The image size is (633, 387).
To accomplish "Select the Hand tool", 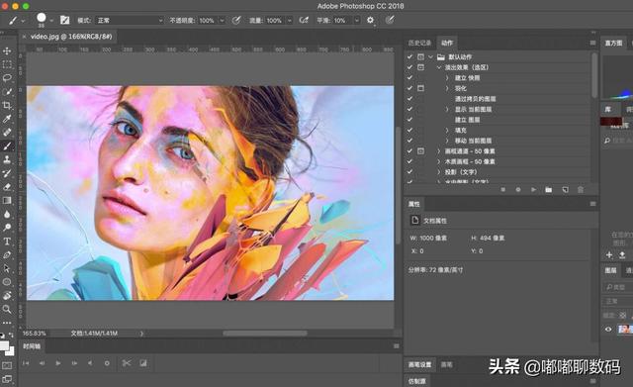I will pyautogui.click(x=7, y=296).
